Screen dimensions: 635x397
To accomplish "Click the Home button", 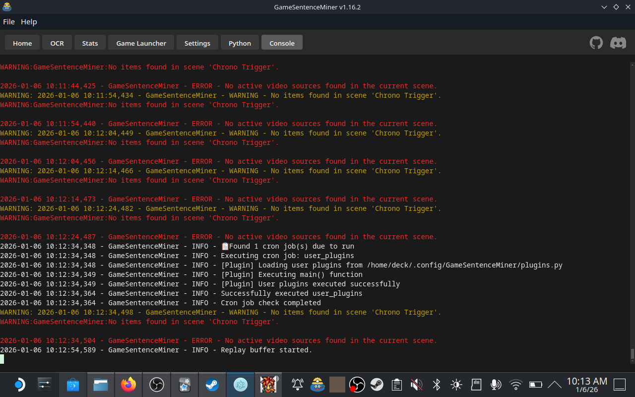I will coord(22,43).
